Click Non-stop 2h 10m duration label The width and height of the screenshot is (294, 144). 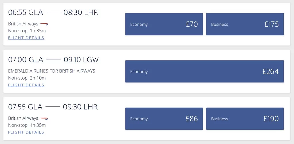point(27,78)
